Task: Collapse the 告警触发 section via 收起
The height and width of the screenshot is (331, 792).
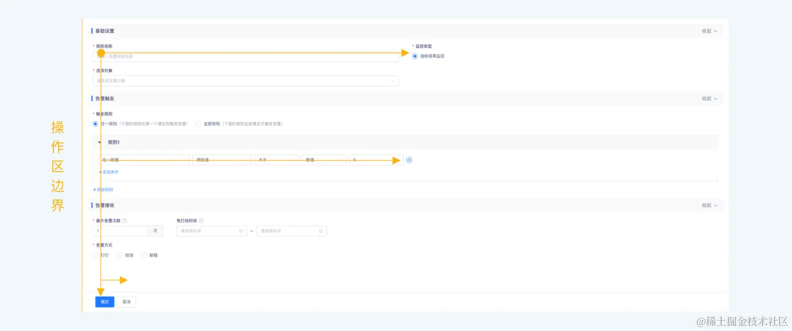Action: 710,99
